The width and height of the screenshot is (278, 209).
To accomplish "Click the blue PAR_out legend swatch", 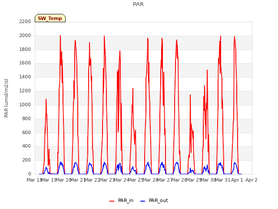I will [x=143, y=201].
